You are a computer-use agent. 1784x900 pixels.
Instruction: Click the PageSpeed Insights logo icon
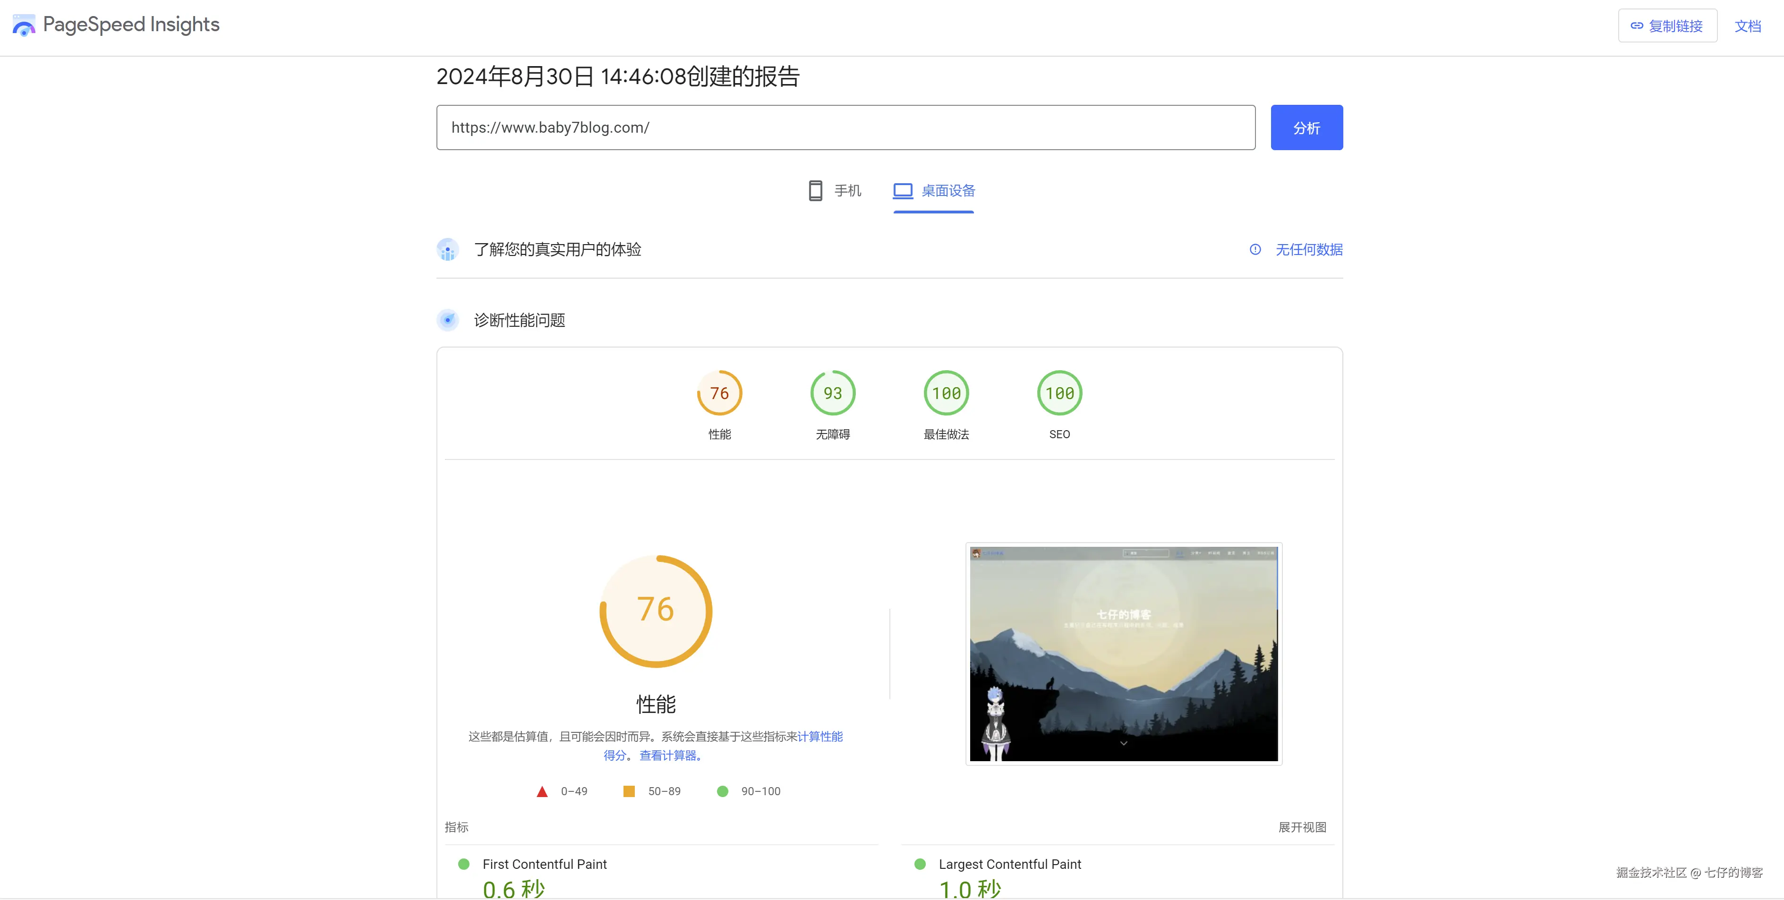point(24,25)
